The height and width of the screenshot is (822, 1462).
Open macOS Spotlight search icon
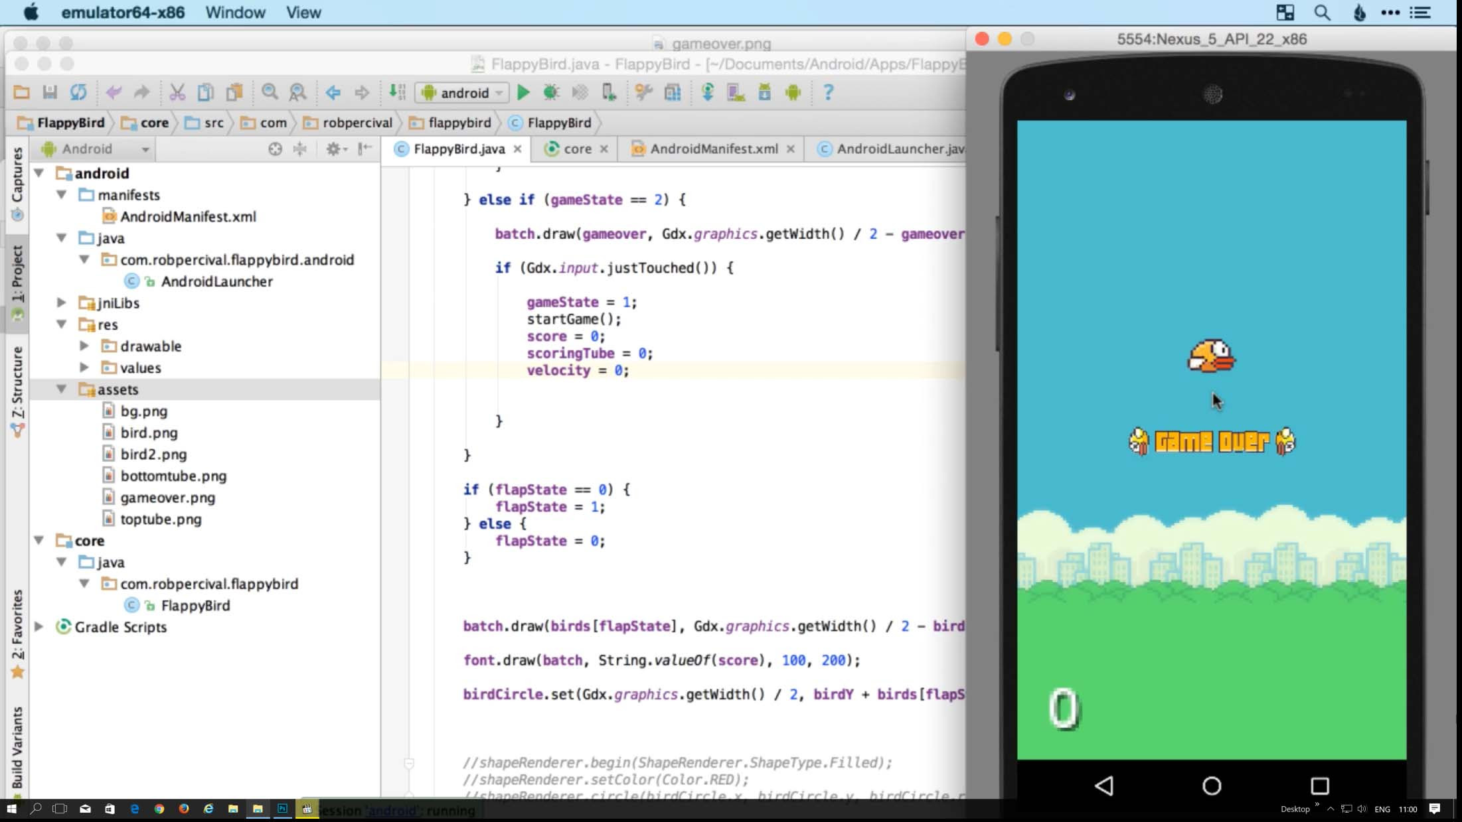pos(1322,12)
